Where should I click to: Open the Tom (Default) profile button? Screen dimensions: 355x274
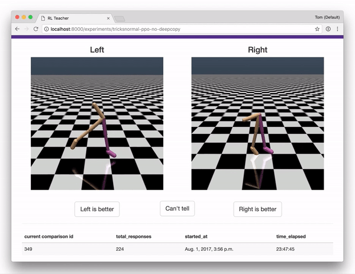(x=327, y=17)
